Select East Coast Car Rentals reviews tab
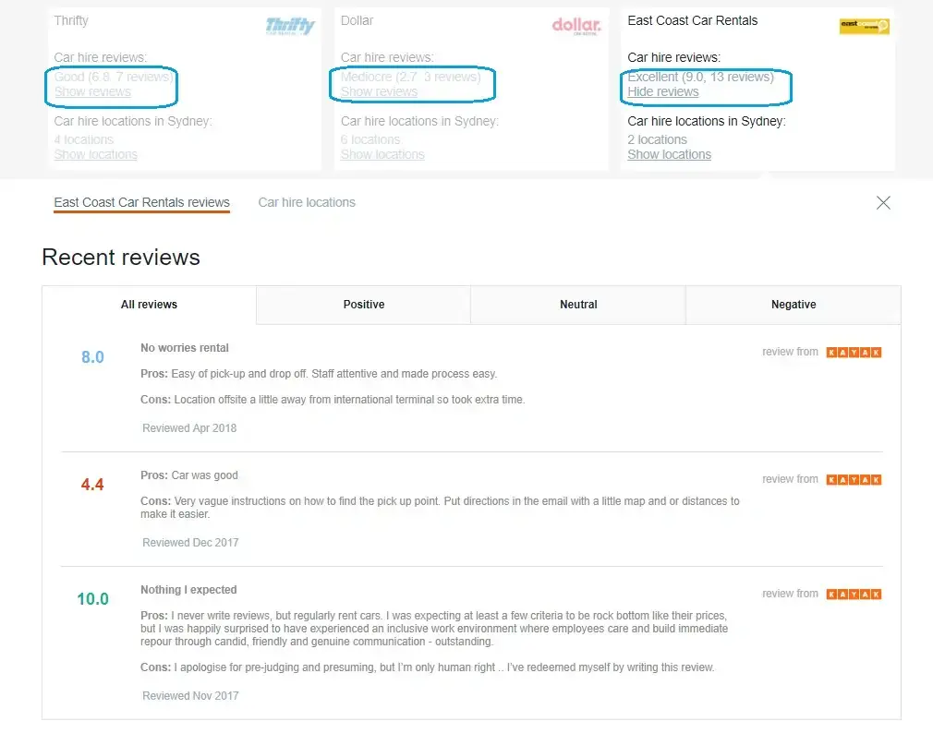933x733 pixels. pyautogui.click(x=141, y=203)
